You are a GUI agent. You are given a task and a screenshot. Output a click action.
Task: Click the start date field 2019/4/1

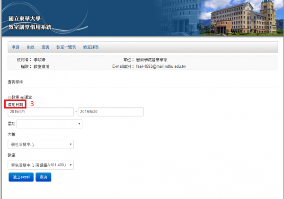pyautogui.click(x=41, y=112)
